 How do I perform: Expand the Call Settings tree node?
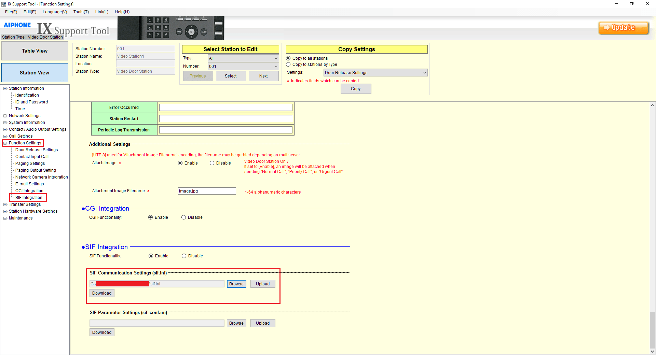click(5, 137)
